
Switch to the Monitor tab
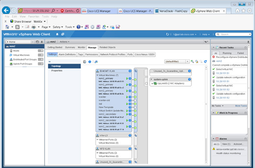(82, 47)
